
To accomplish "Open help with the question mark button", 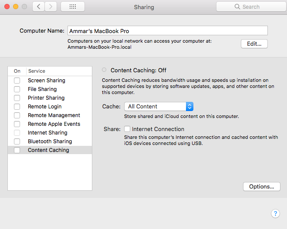I will 275,213.
